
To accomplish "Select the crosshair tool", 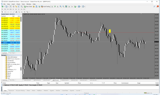I will coord(5,12).
